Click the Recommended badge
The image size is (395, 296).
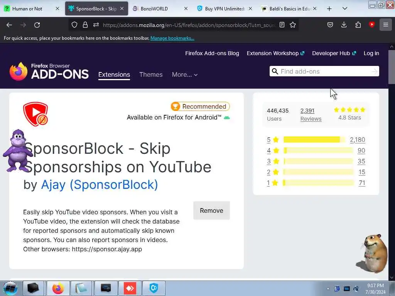[x=201, y=106]
